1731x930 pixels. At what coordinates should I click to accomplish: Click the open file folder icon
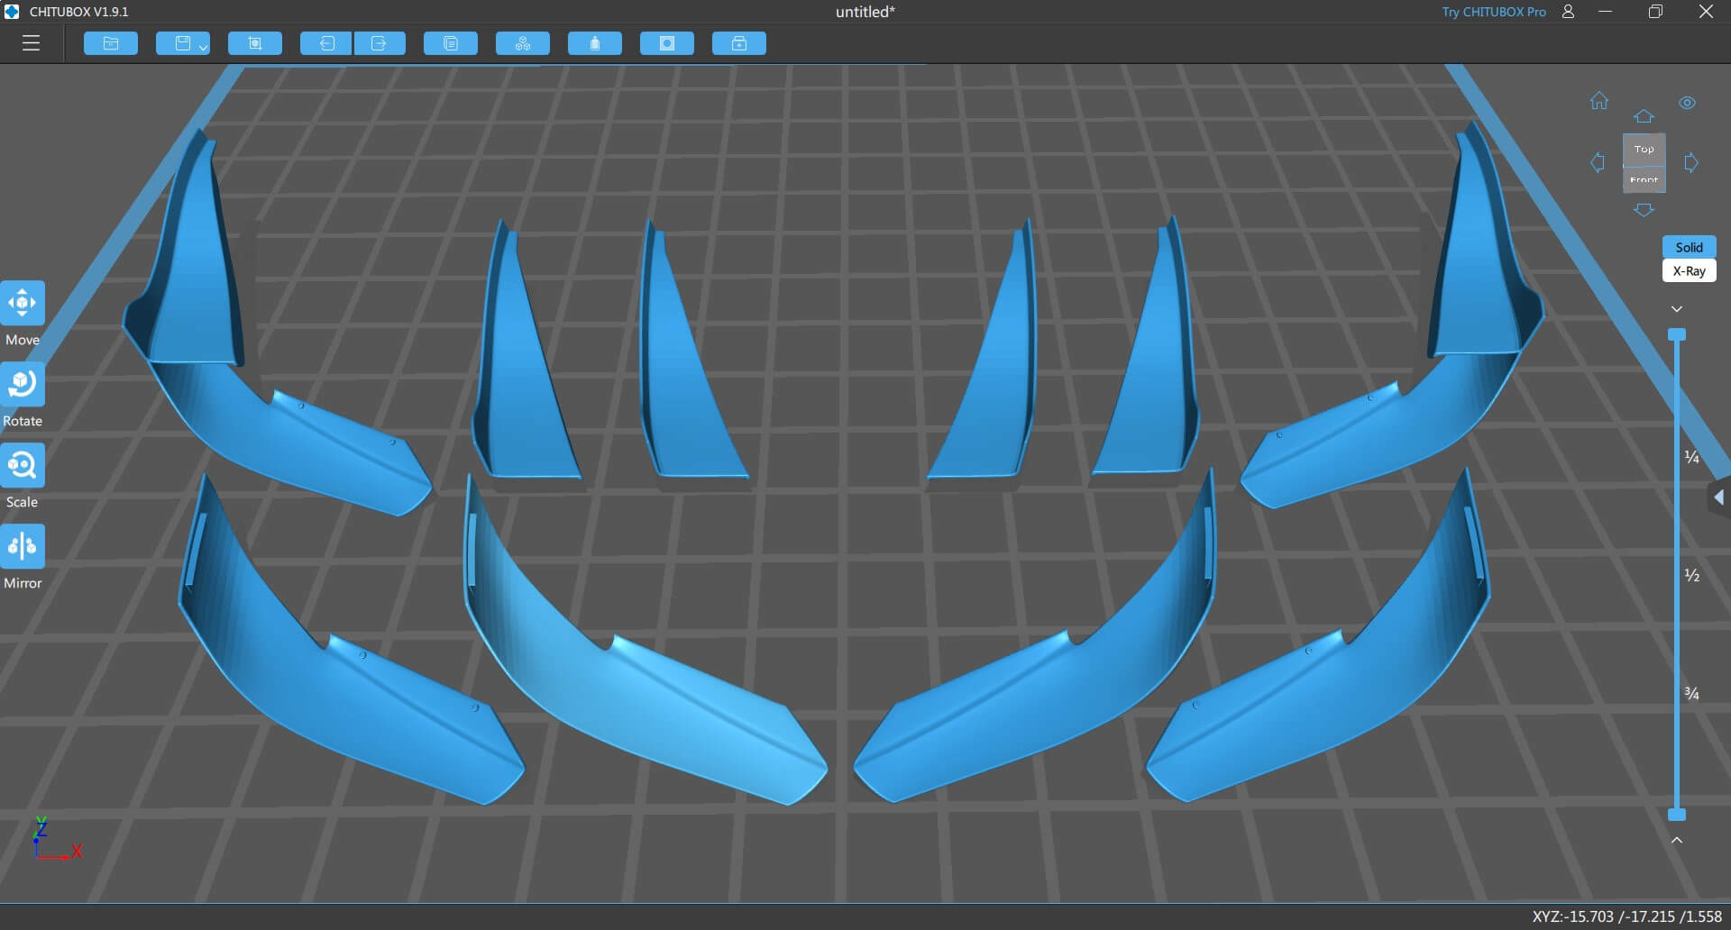[111, 43]
